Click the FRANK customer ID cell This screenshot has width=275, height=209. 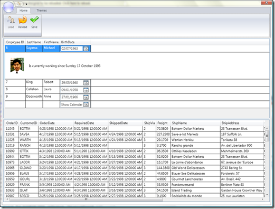click(29, 185)
